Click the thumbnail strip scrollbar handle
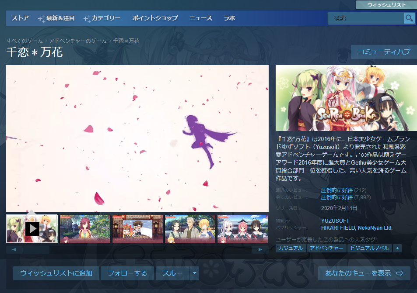 (x=36, y=249)
